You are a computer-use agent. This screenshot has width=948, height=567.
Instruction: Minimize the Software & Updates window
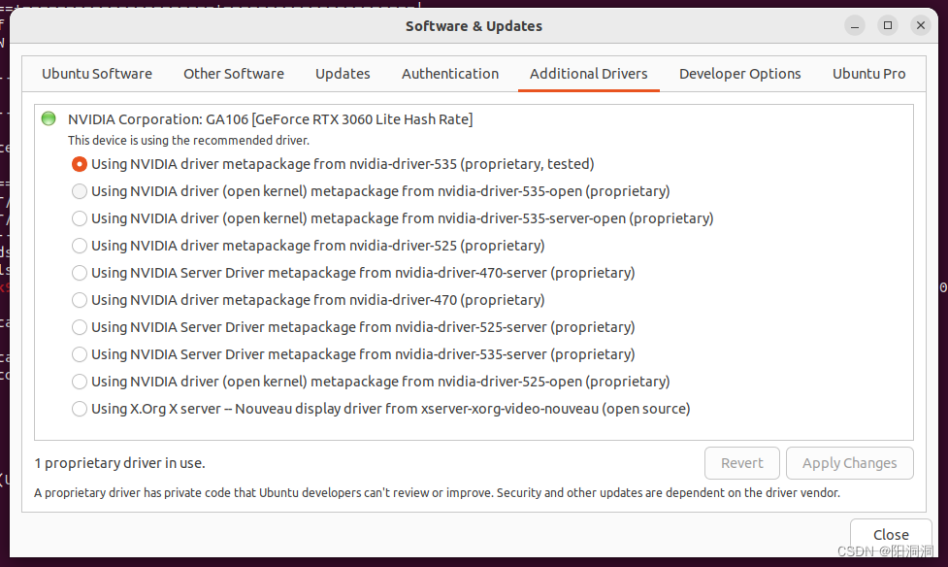(x=855, y=25)
